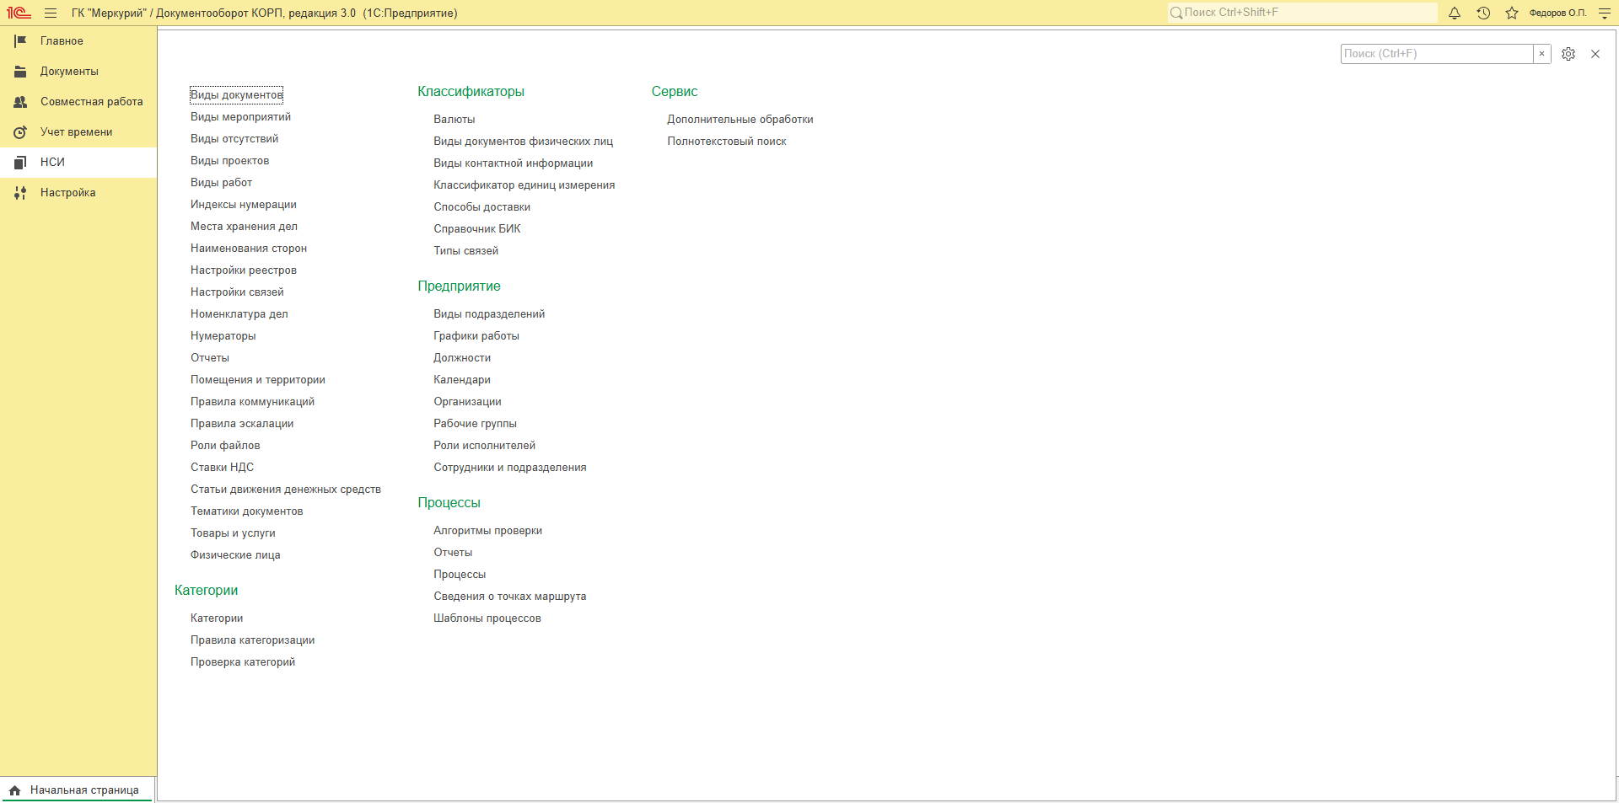Open Сотрудники и подразделения link
The width and height of the screenshot is (1619, 803).
click(510, 468)
